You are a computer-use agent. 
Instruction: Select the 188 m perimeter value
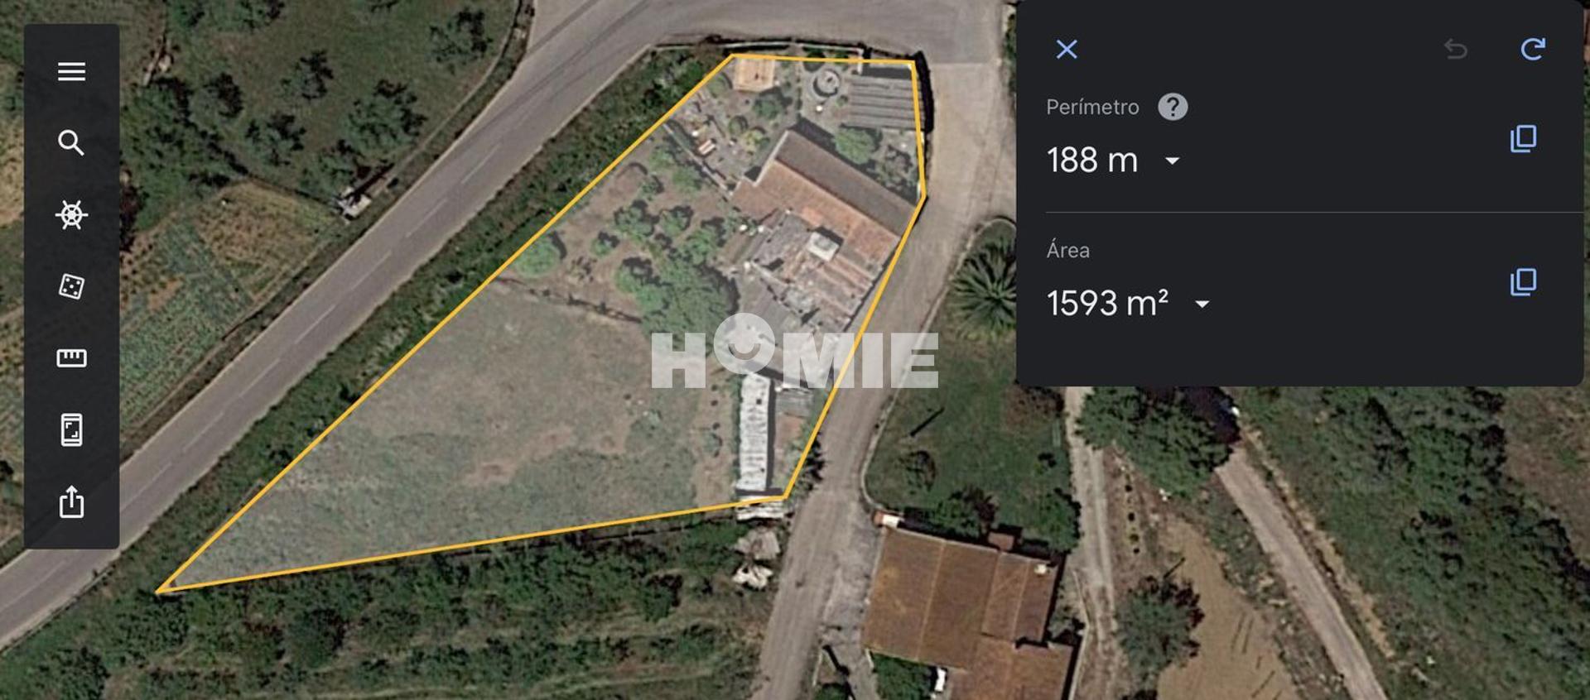coord(1092,160)
